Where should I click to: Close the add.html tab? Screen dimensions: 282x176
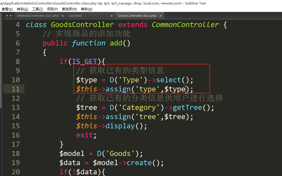click(111, 16)
